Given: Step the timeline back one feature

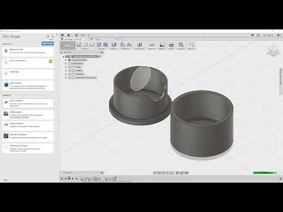Looking at the screenshot, I should click(x=65, y=178).
